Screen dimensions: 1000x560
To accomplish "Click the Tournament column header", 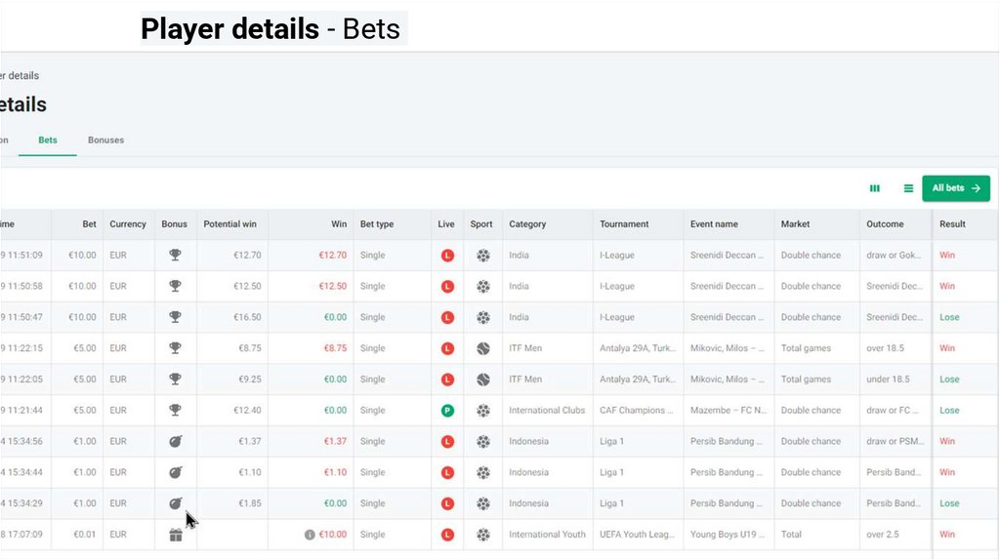I will coord(624,224).
